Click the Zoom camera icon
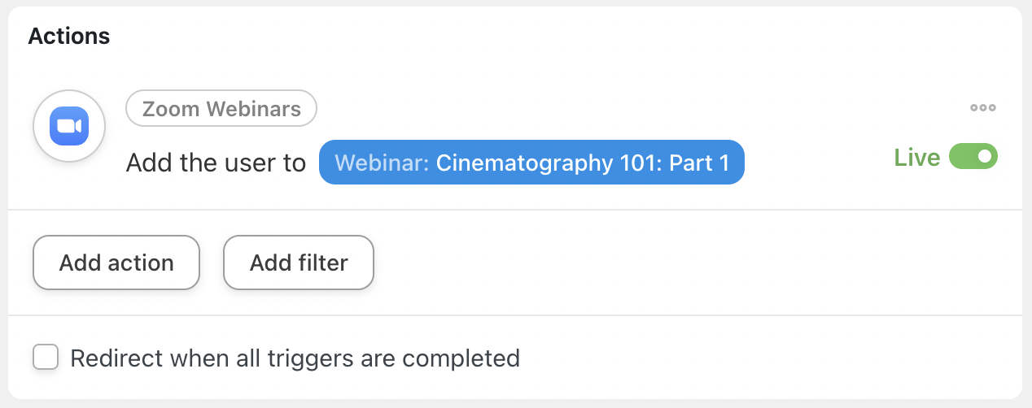This screenshot has height=408, width=1032. [x=69, y=126]
